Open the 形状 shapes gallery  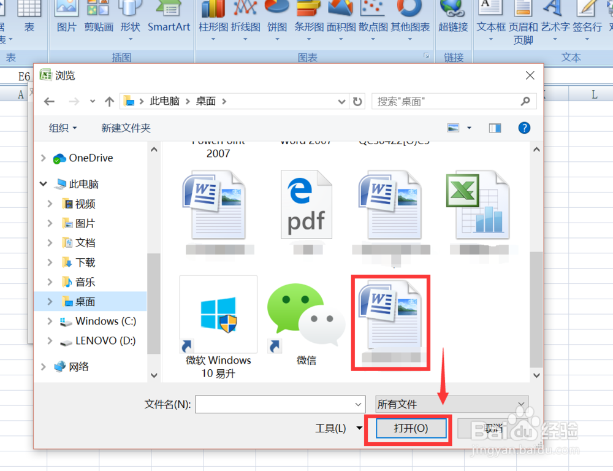130,20
